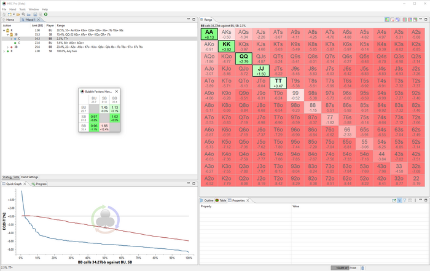The width and height of the screenshot is (430, 271).
Task: Click the Amt [BB] column header
Action: [37, 26]
